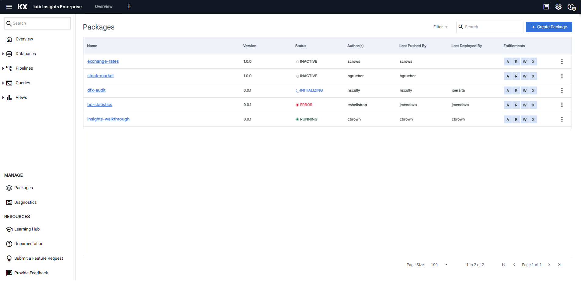Expand the Pipelines tree section
This screenshot has height=281, width=581.
(3, 68)
